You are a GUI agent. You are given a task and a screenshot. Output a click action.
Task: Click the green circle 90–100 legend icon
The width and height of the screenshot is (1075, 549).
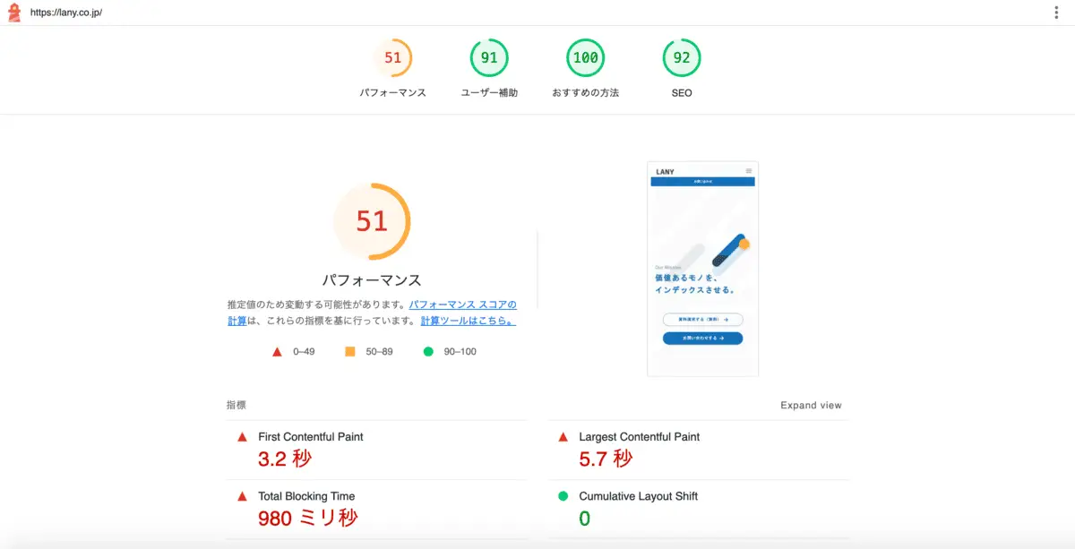point(427,352)
